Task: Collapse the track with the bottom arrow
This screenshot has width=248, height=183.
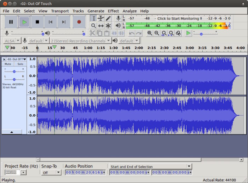Action: (12, 132)
